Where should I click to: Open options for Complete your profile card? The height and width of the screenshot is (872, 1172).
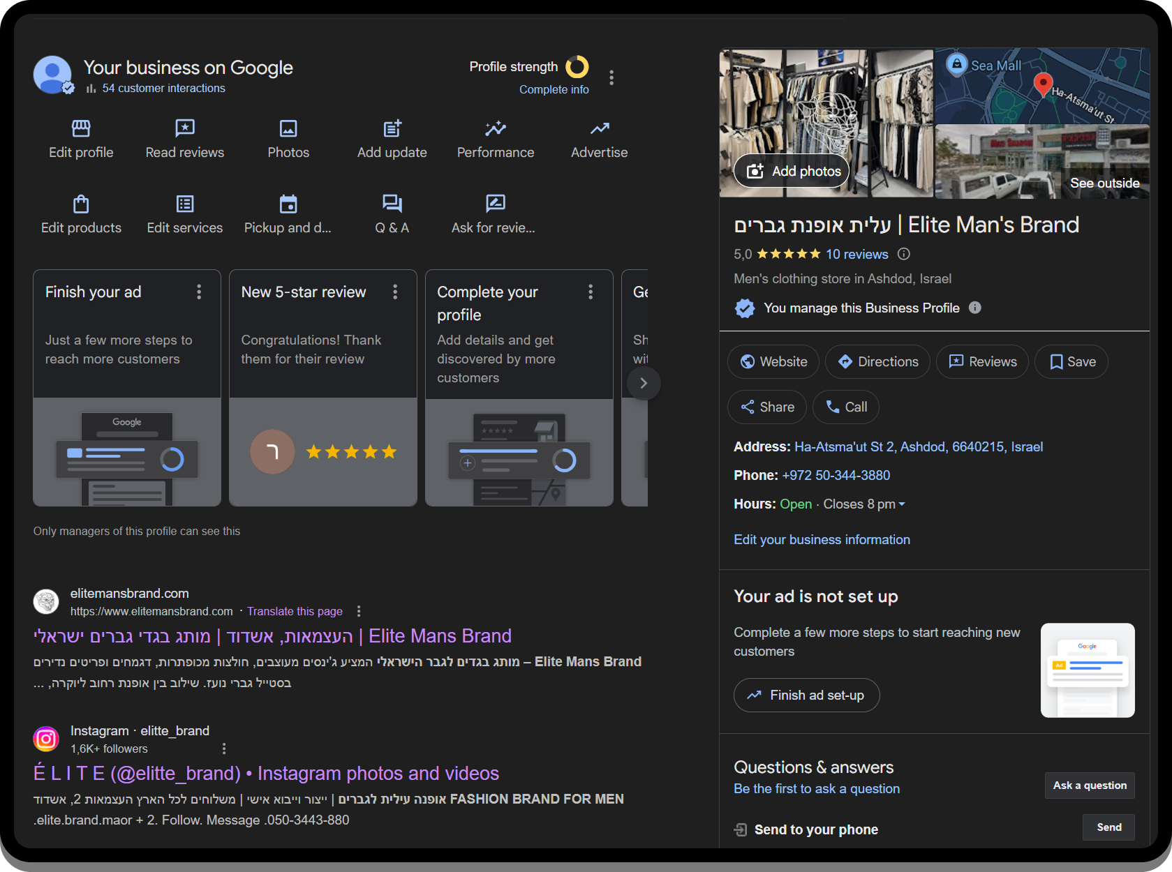pos(591,292)
